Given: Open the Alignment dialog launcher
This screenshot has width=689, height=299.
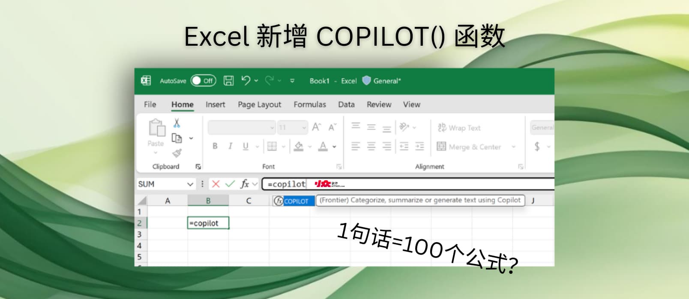Looking at the screenshot, I should point(521,167).
